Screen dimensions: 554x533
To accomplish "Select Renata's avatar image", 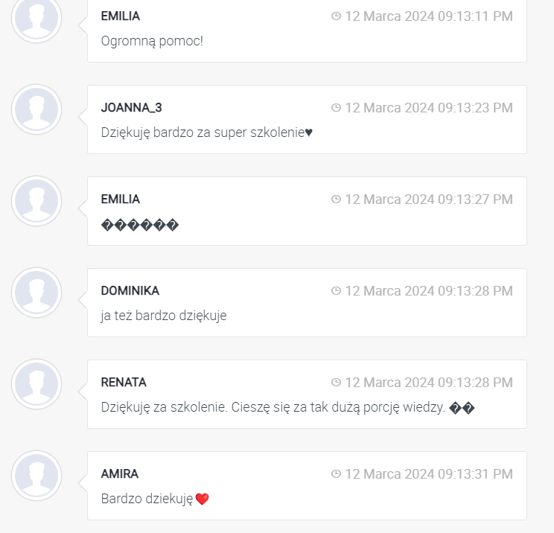I will coord(36,384).
